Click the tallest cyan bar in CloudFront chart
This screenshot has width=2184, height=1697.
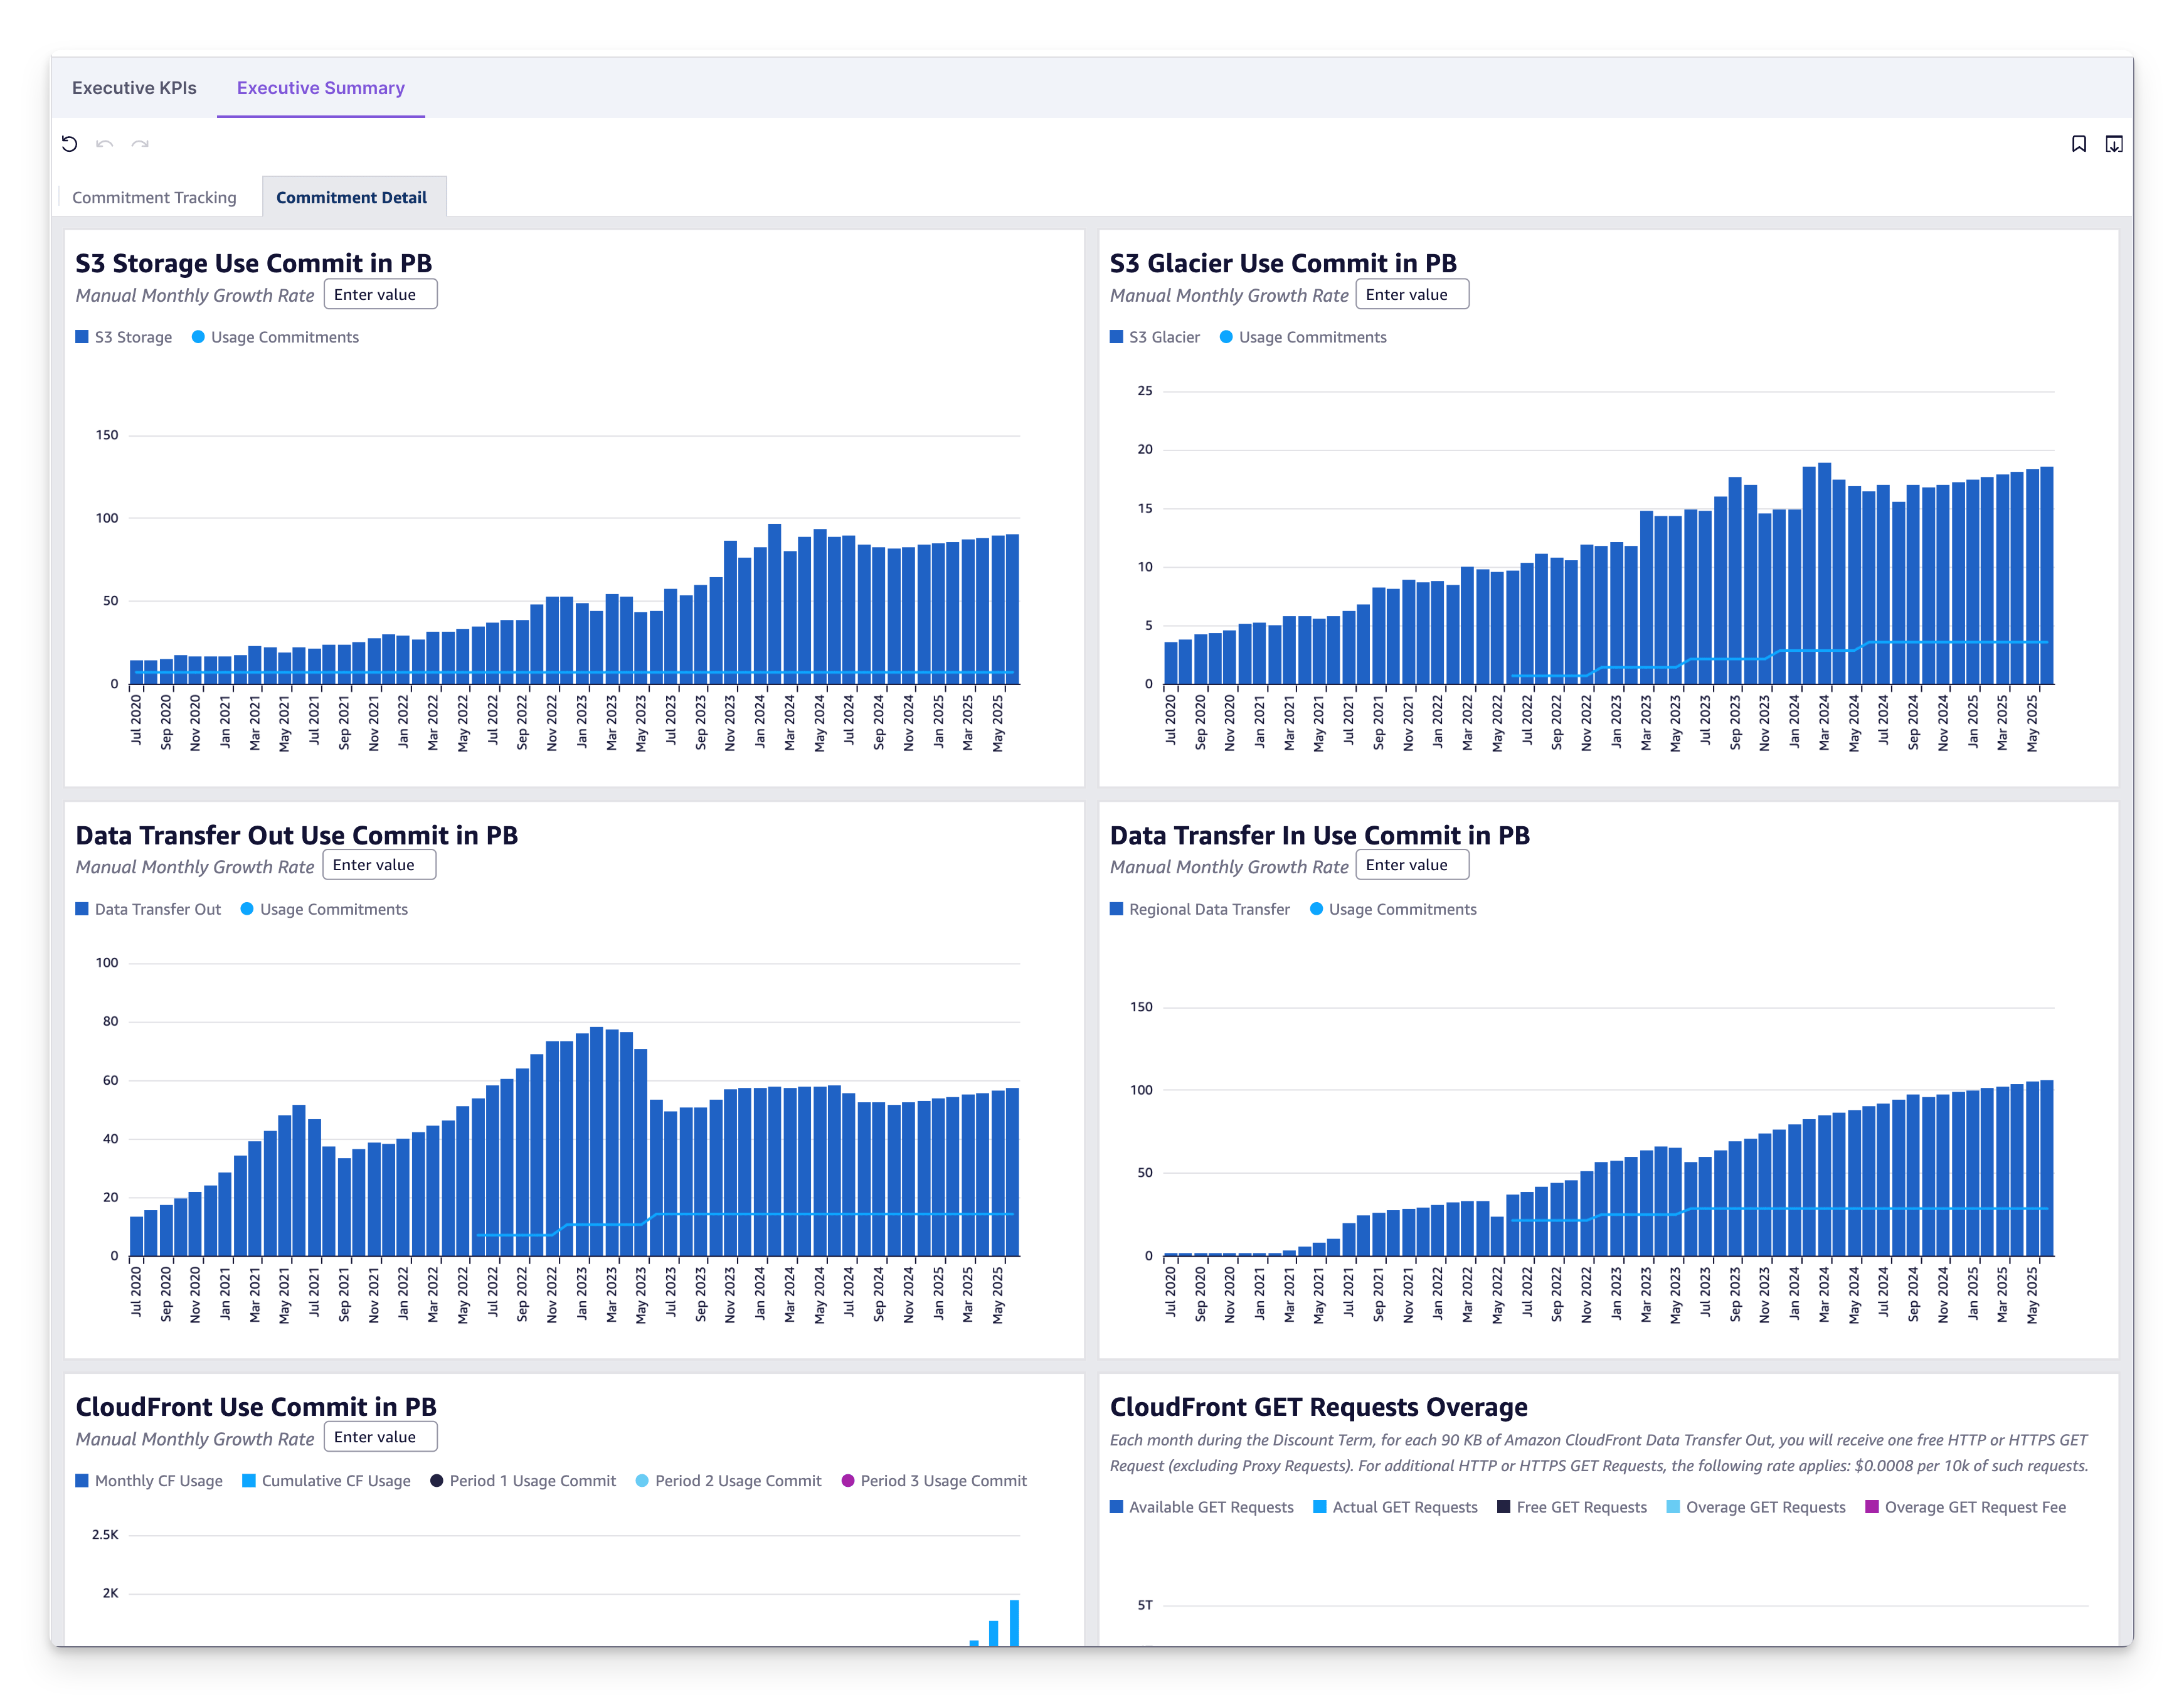[1014, 1622]
